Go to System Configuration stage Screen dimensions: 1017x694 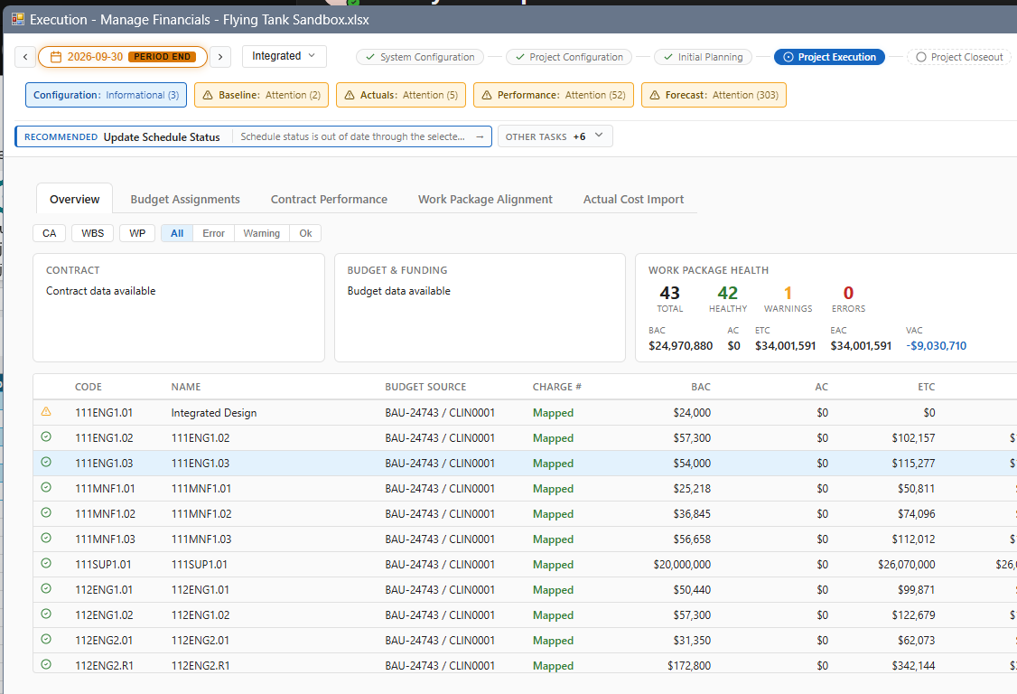(x=420, y=57)
